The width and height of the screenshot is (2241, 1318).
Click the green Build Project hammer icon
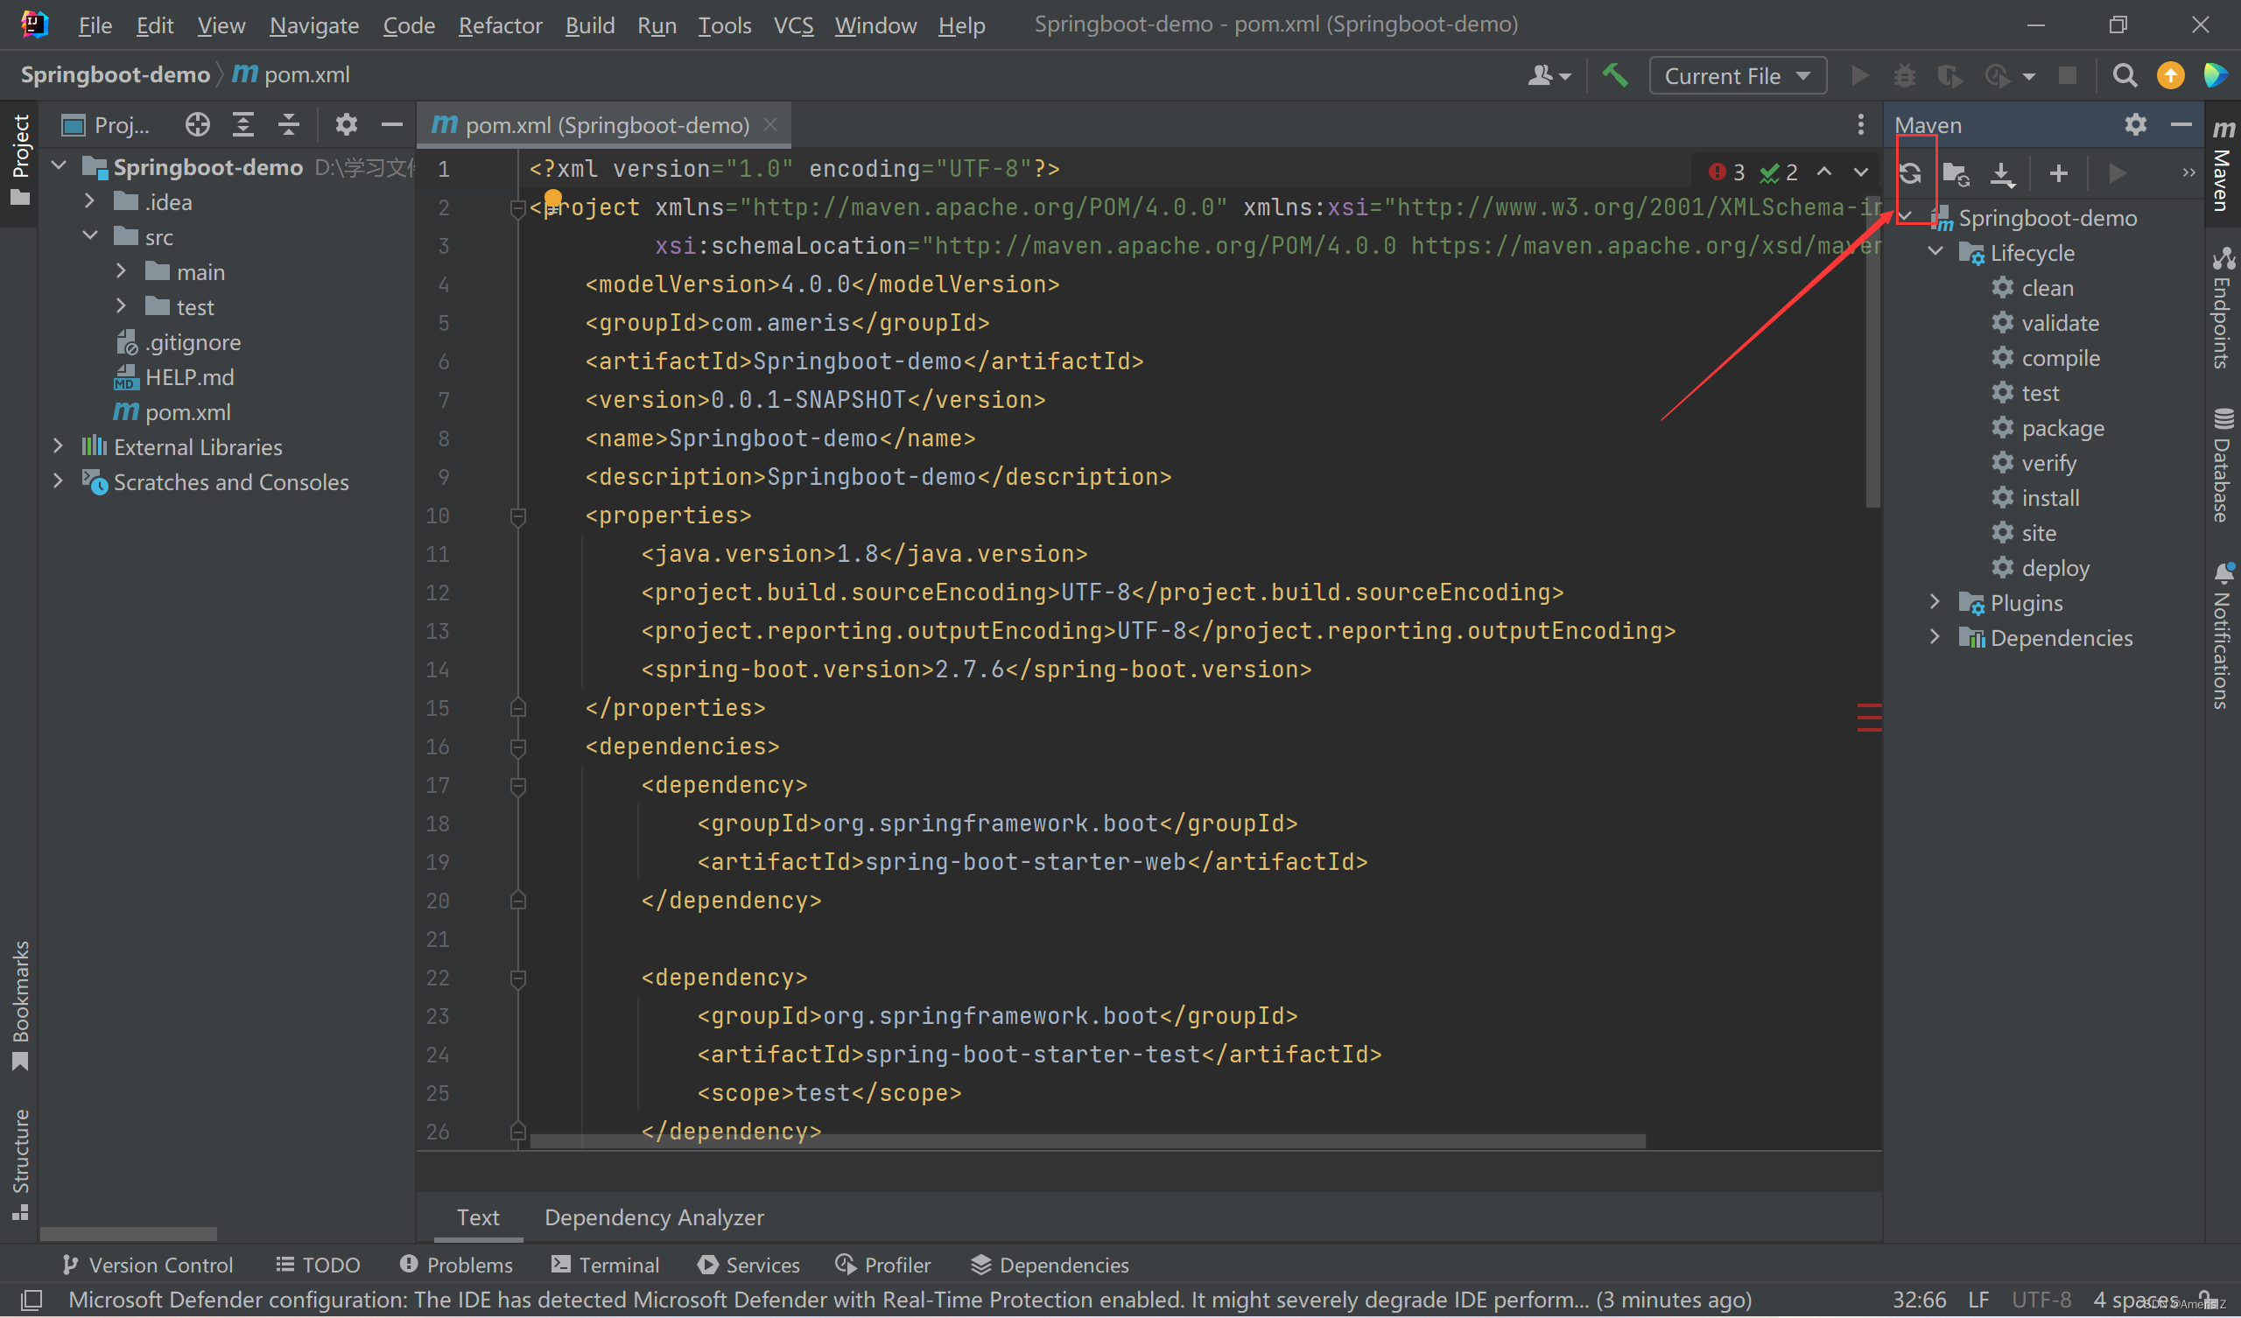click(x=1614, y=75)
